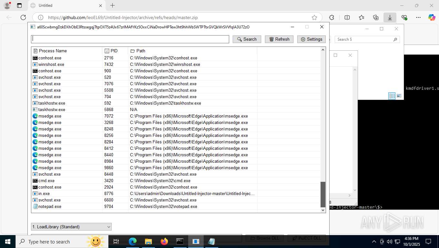
Task: Click the process search input field
Action: (130, 39)
